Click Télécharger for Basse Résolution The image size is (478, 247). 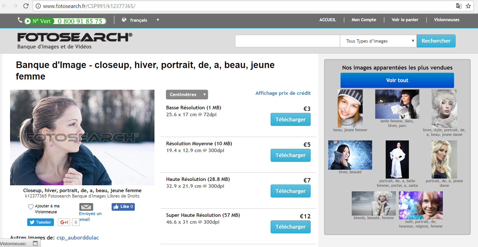coord(290,120)
